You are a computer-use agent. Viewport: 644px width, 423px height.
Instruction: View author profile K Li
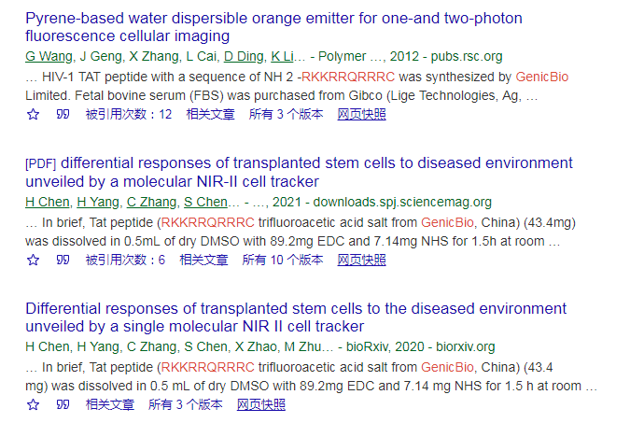coord(282,56)
